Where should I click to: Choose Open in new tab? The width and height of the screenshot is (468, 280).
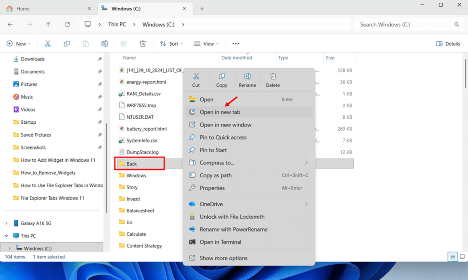click(249, 112)
